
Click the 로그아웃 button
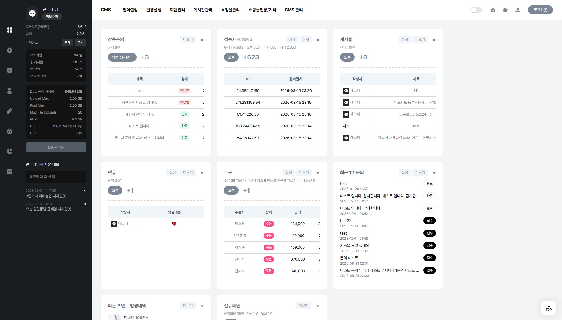(540, 10)
